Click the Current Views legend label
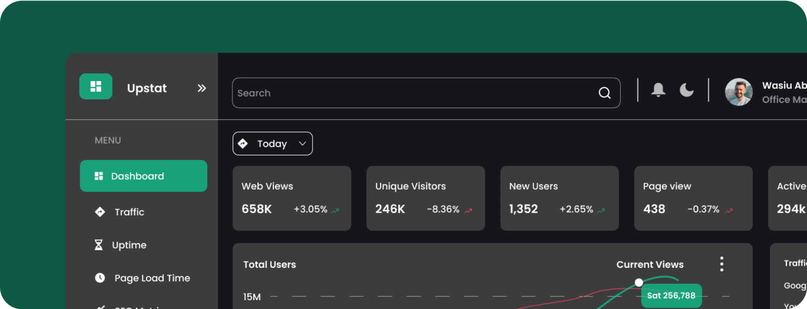 pos(650,265)
